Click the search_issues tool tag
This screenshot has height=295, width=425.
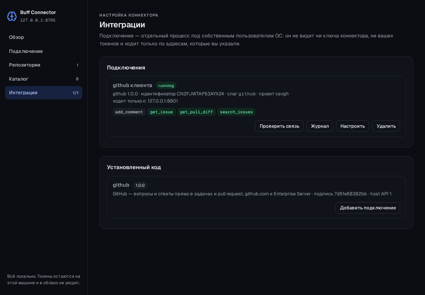click(236, 112)
